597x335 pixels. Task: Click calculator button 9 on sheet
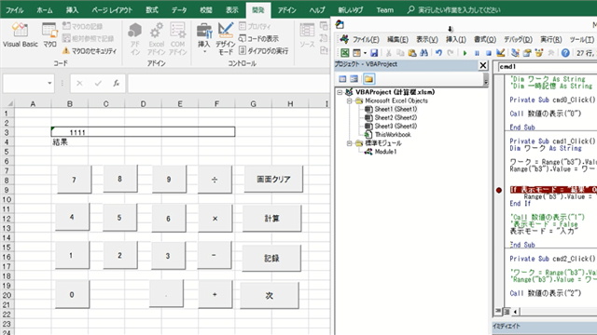click(169, 179)
